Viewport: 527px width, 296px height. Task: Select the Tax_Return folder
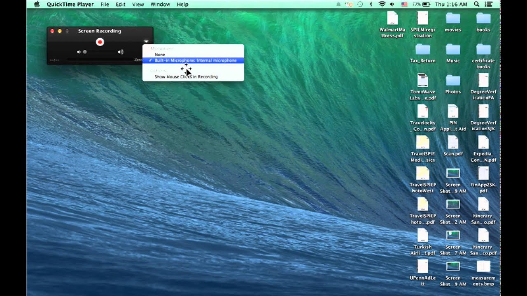tap(423, 53)
